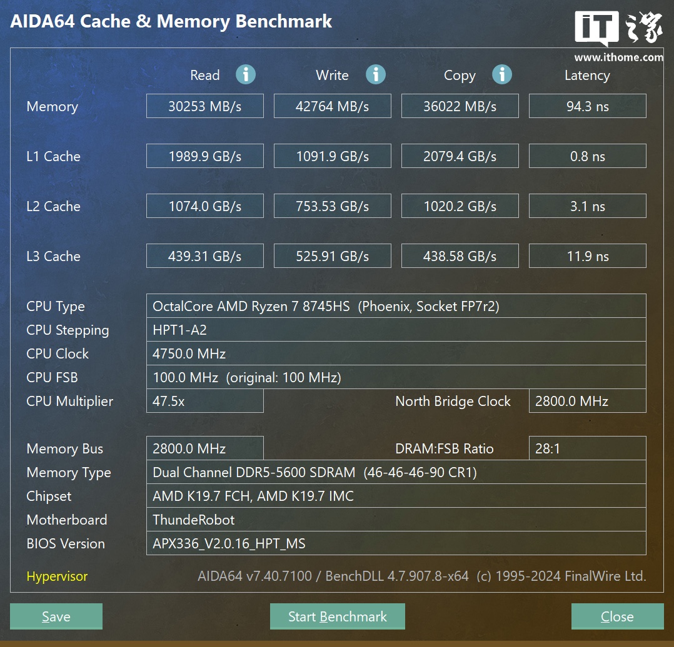Select the Memory Write result field
674x647 pixels.
coord(333,106)
